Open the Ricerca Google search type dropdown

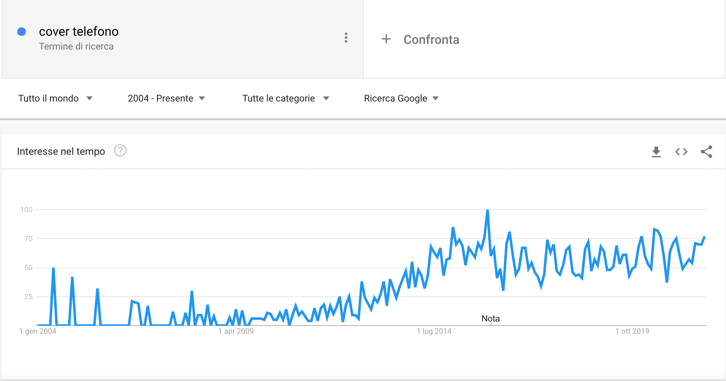(401, 98)
